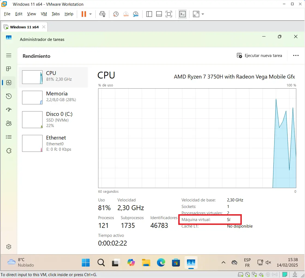Launch Microsoft Edge from the taskbar
This screenshot has height=278, width=305.
click(x=161, y=263)
